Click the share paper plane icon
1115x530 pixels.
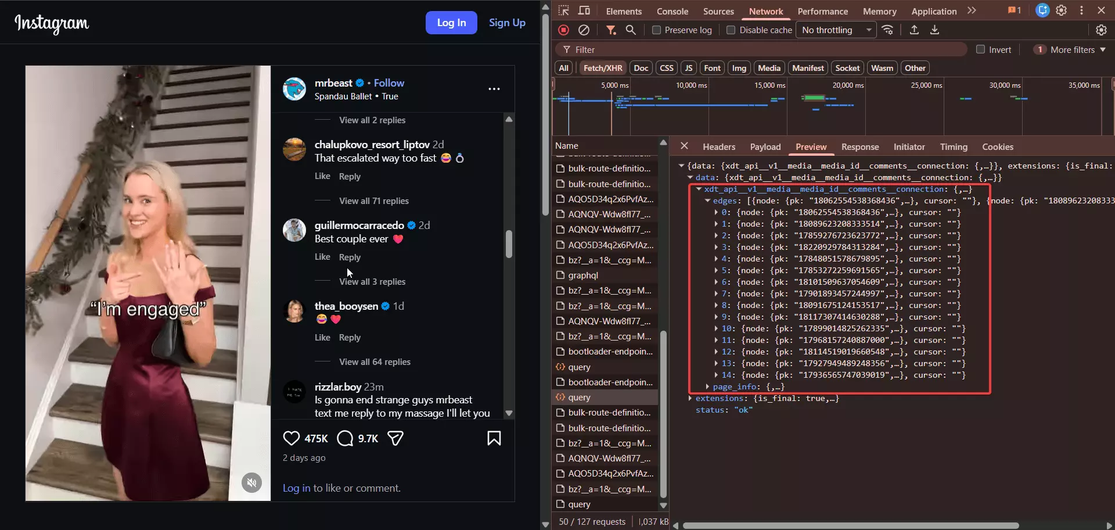tap(395, 438)
